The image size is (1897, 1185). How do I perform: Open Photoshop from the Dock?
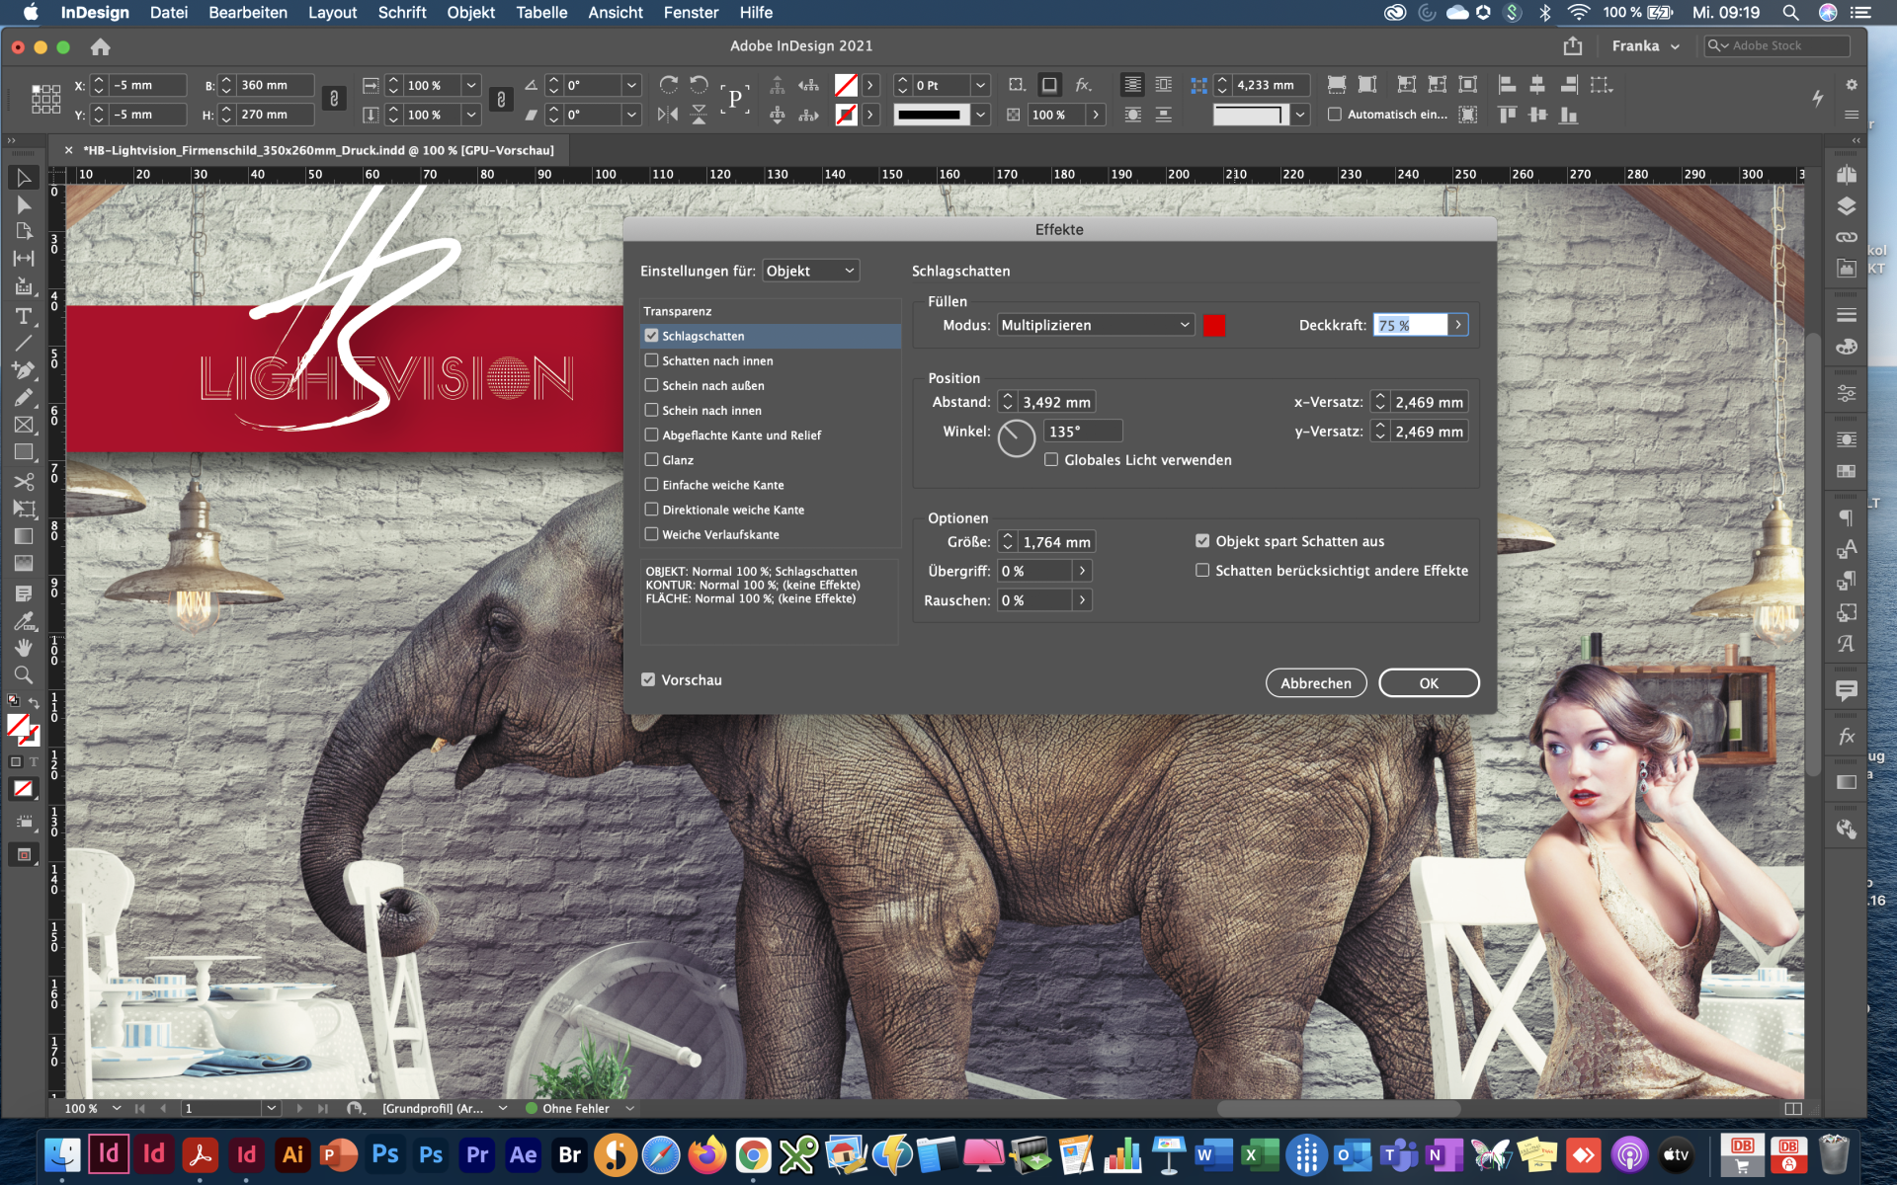(385, 1154)
